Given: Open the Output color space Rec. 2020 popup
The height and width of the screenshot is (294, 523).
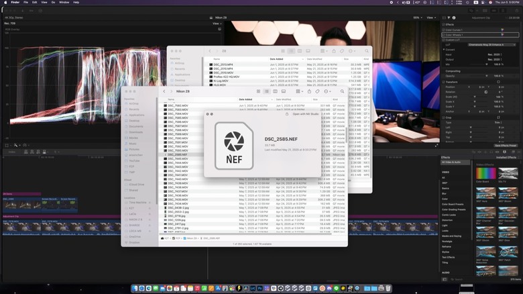Looking at the screenshot, I should point(495,60).
